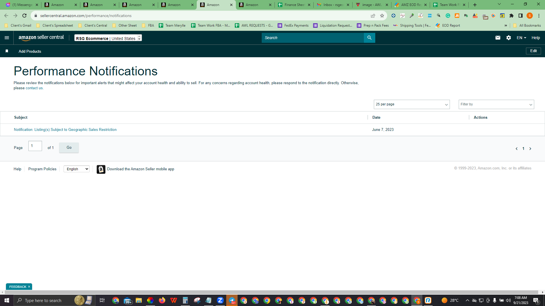545x306 pixels.
Task: Switch to the AMZ EOD Report tab
Action: 411,5
